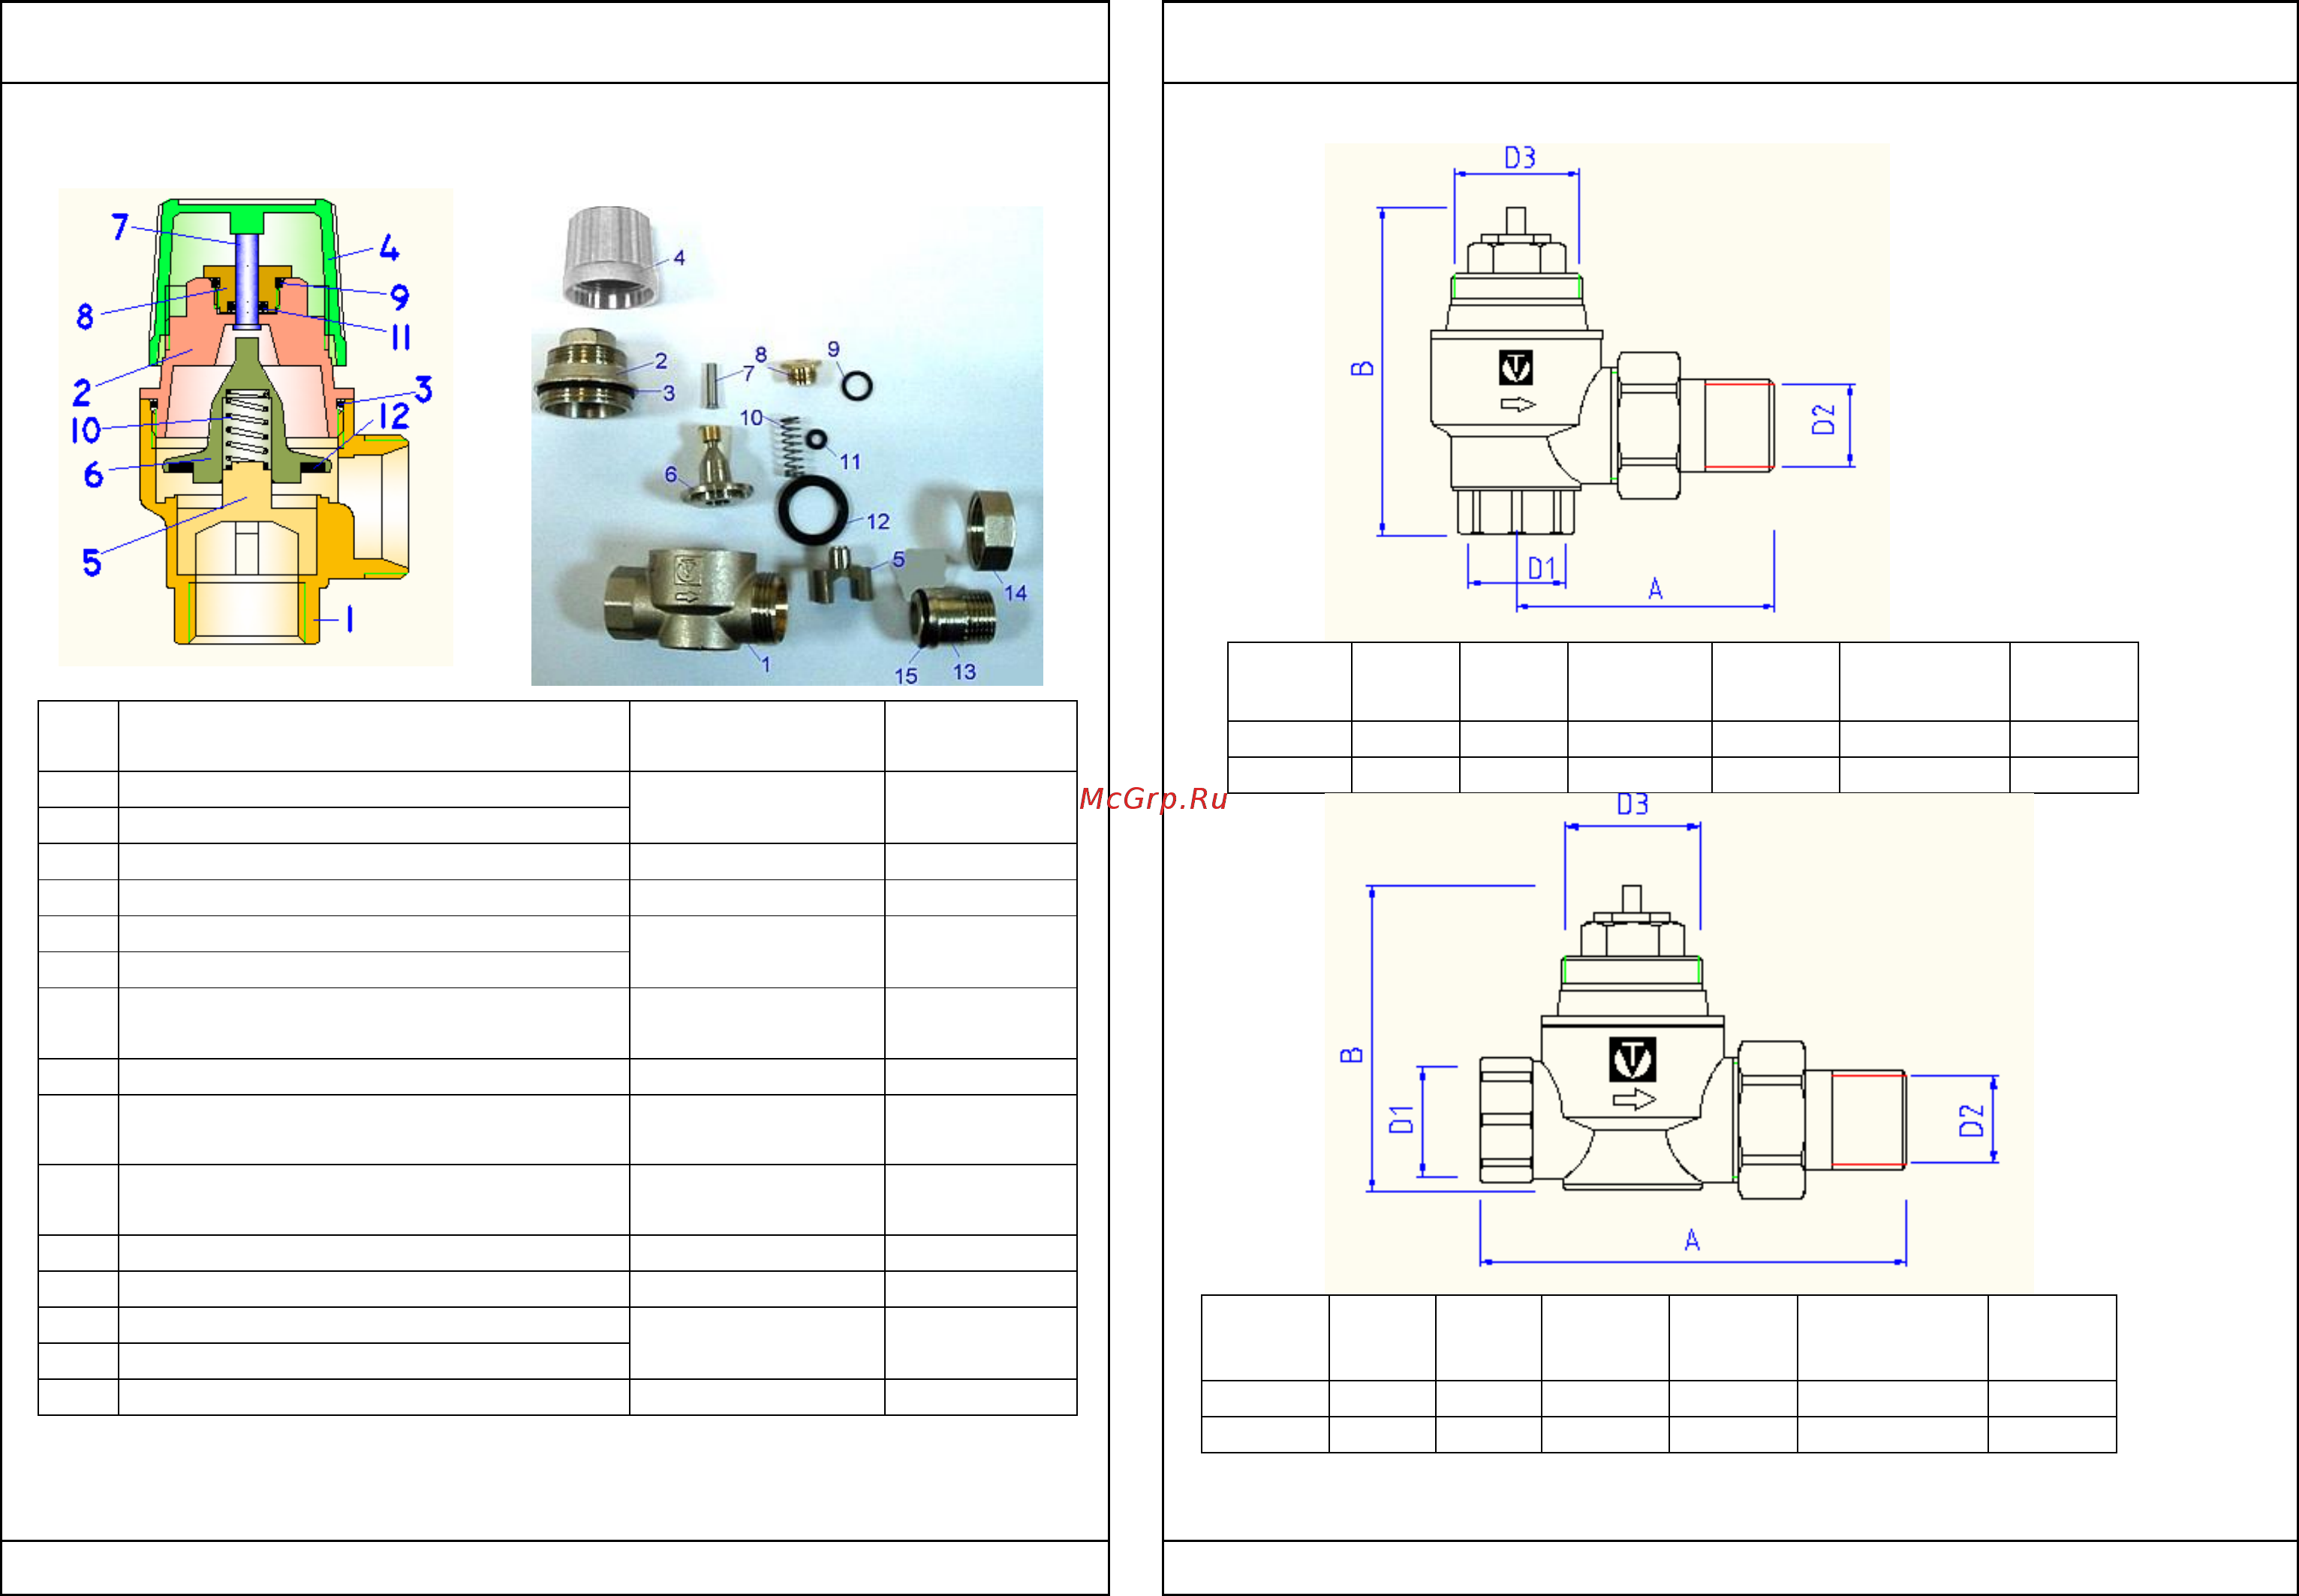Click the logo on the angle valve drawing

coord(1516,367)
